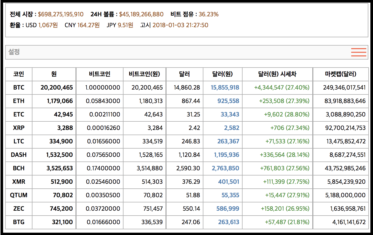The height and width of the screenshot is (235, 373).
Task: Click timestamp 2018-01-03 21:27:50
Action: click(x=180, y=25)
